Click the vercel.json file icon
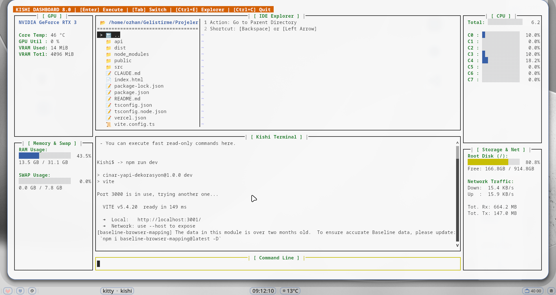The image size is (556, 295). click(109, 118)
